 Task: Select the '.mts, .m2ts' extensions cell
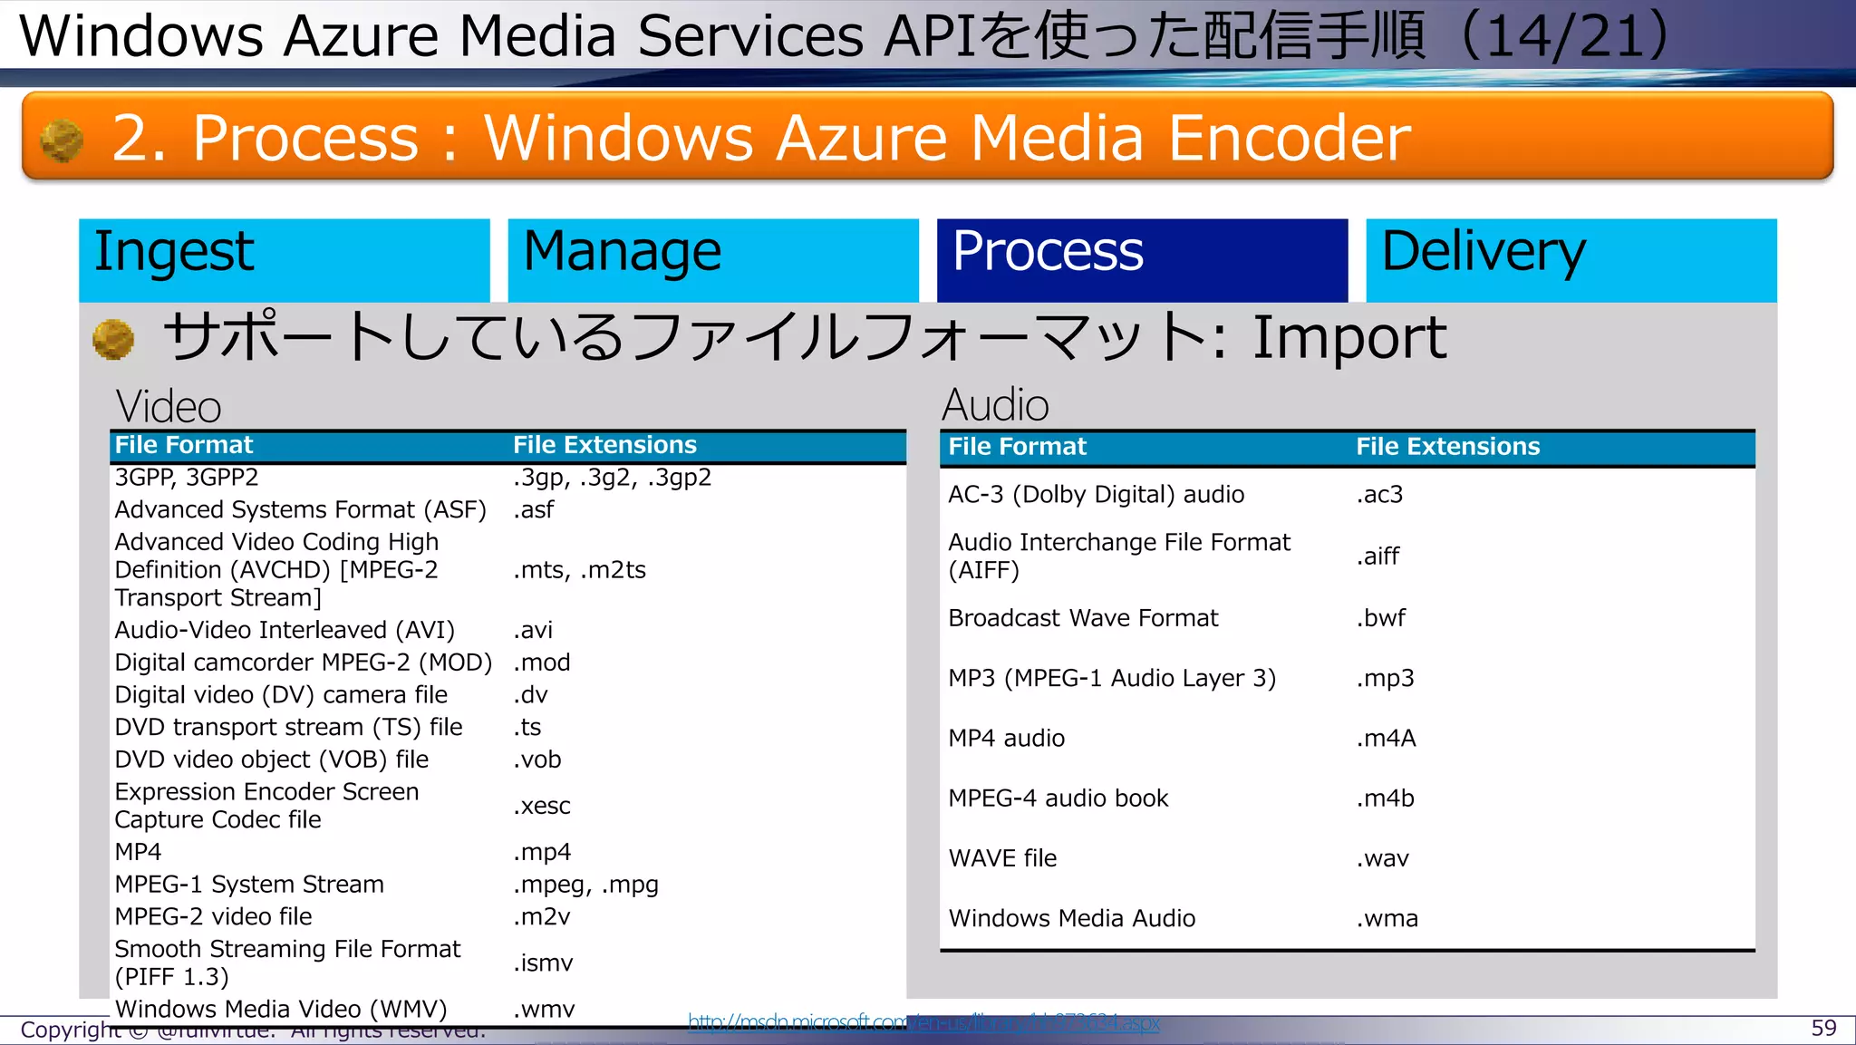point(580,570)
